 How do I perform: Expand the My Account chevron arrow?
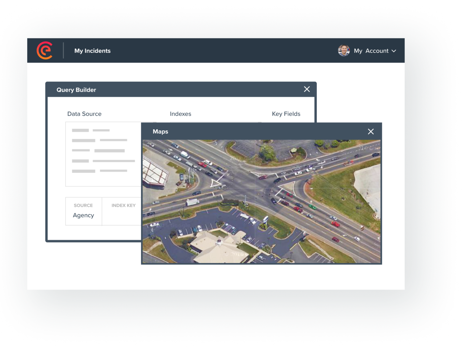pyautogui.click(x=394, y=51)
